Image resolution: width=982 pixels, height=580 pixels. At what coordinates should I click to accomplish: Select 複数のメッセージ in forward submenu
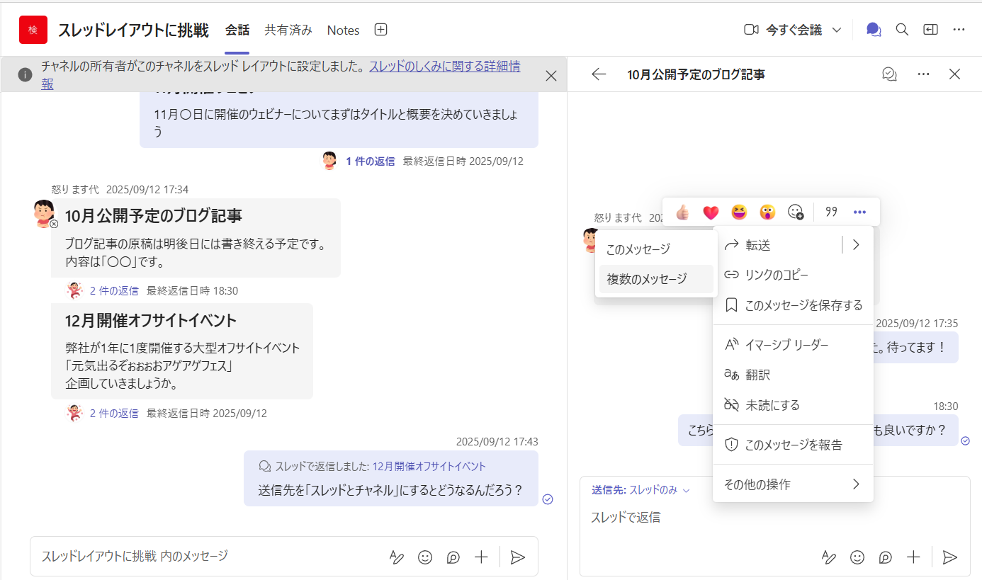pyautogui.click(x=647, y=279)
